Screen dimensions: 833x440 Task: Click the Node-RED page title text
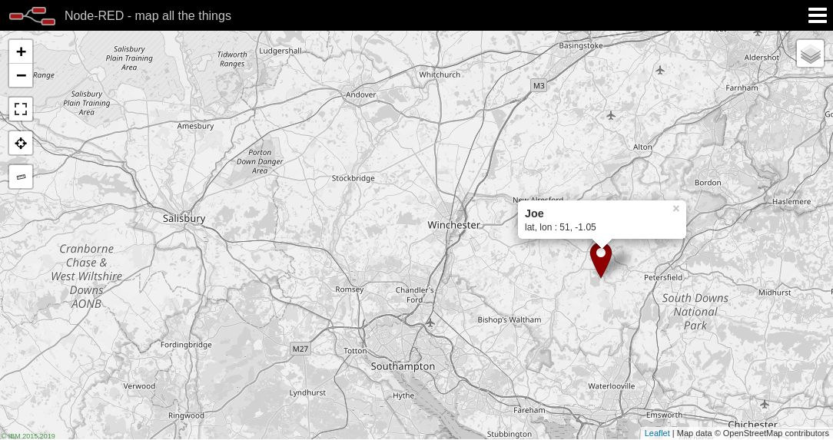[x=148, y=15]
